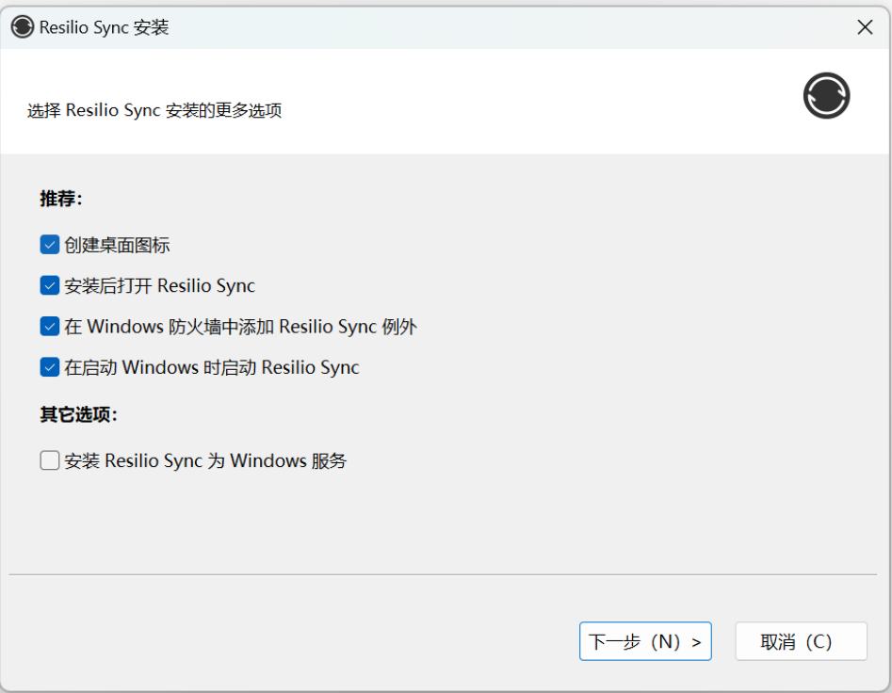Click the 其它选项: section heading
The image size is (892, 693).
pyautogui.click(x=78, y=414)
